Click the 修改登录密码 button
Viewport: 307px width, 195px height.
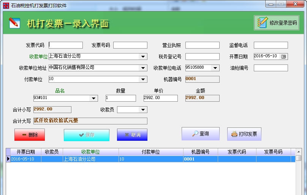[x=277, y=23]
